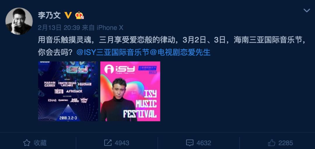Image resolution: width=315 pixels, height=149 pixels.
Task: Open the 4943 reposts count
Action: tap(122, 143)
